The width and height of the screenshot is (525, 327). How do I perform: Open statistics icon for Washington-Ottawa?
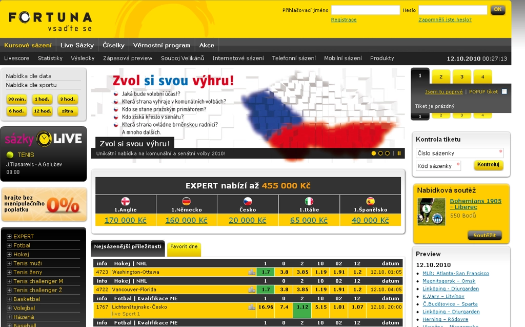click(252, 272)
